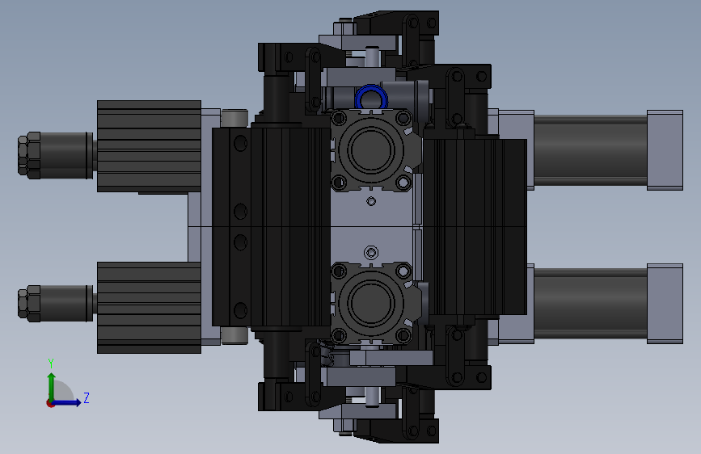Select the lower circular cylinder bore in the center
The width and height of the screenshot is (701, 454).
371,304
